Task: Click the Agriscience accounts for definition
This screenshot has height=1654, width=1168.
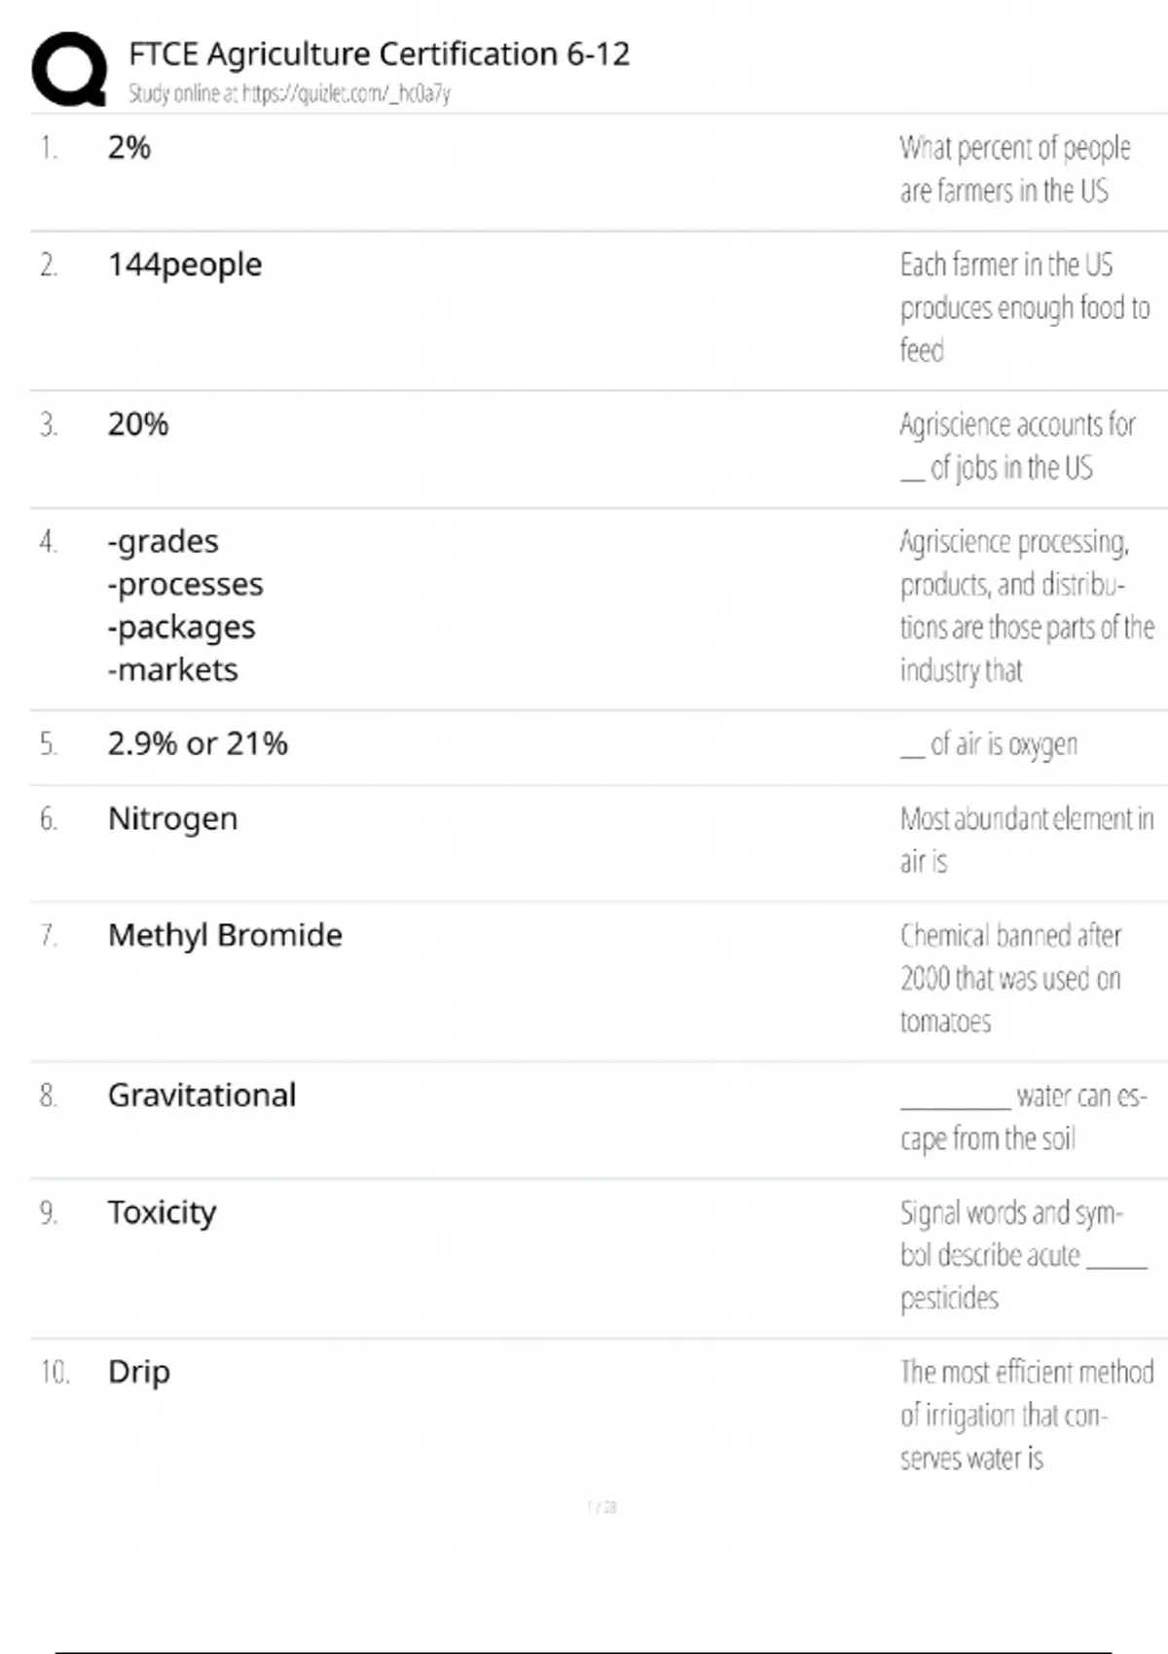Action: (x=1016, y=446)
